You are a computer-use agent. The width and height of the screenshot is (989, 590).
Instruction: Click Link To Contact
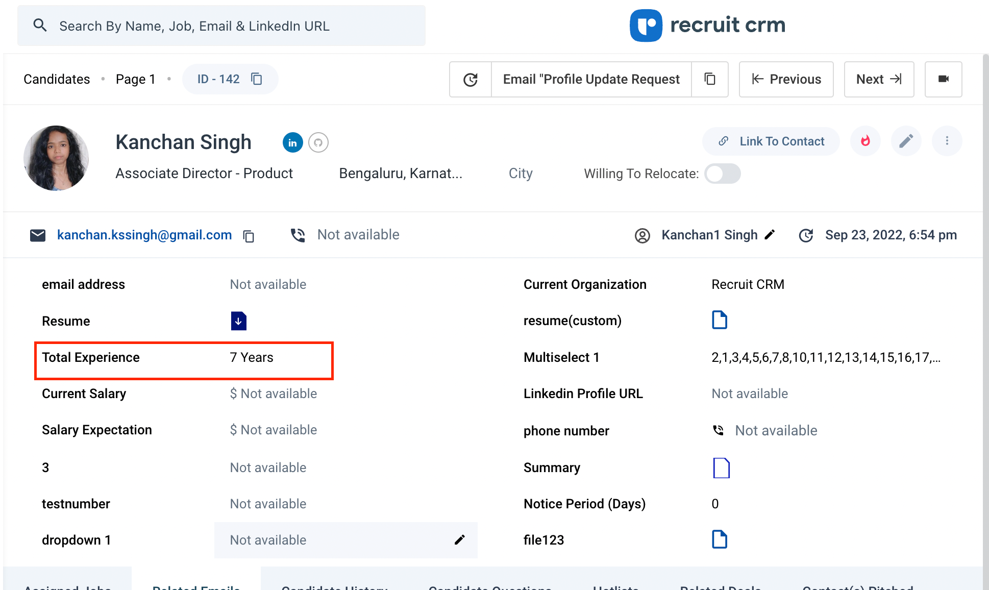771,141
